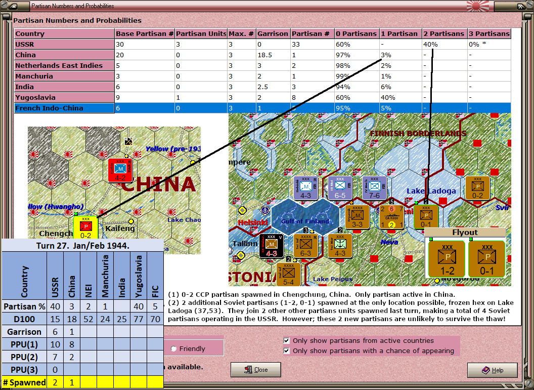The width and height of the screenshot is (534, 390).
Task: Click the 5-4 Soviet infantry counter in Estonia
Action: coord(288,275)
